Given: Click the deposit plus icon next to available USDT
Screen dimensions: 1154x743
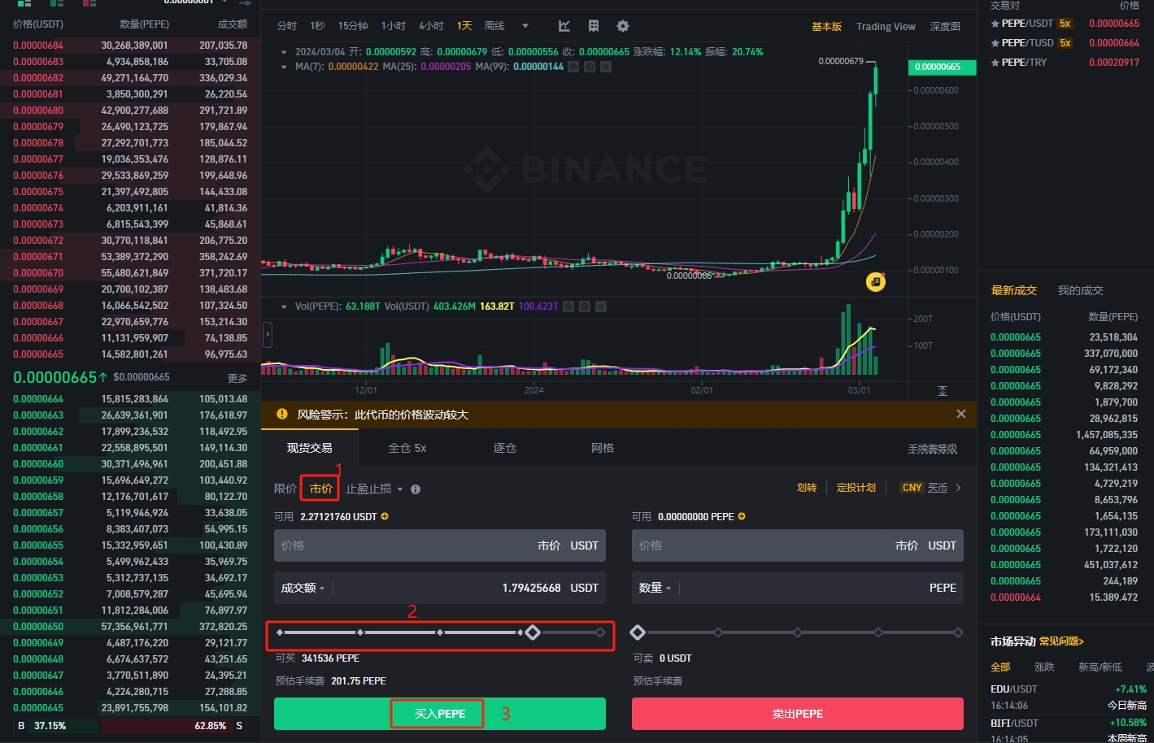Looking at the screenshot, I should tap(385, 516).
